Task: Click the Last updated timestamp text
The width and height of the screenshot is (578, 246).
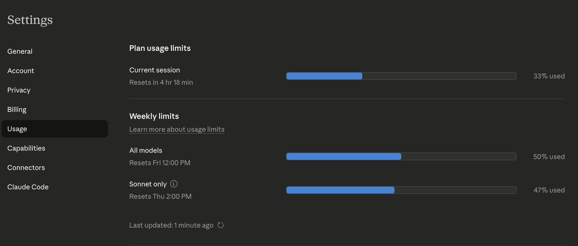Action: pos(171,225)
